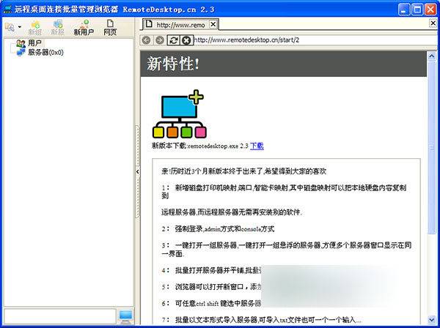Click the New Server toolbar icon
Viewport: 440px width, 328px height.
pyautogui.click(x=58, y=28)
